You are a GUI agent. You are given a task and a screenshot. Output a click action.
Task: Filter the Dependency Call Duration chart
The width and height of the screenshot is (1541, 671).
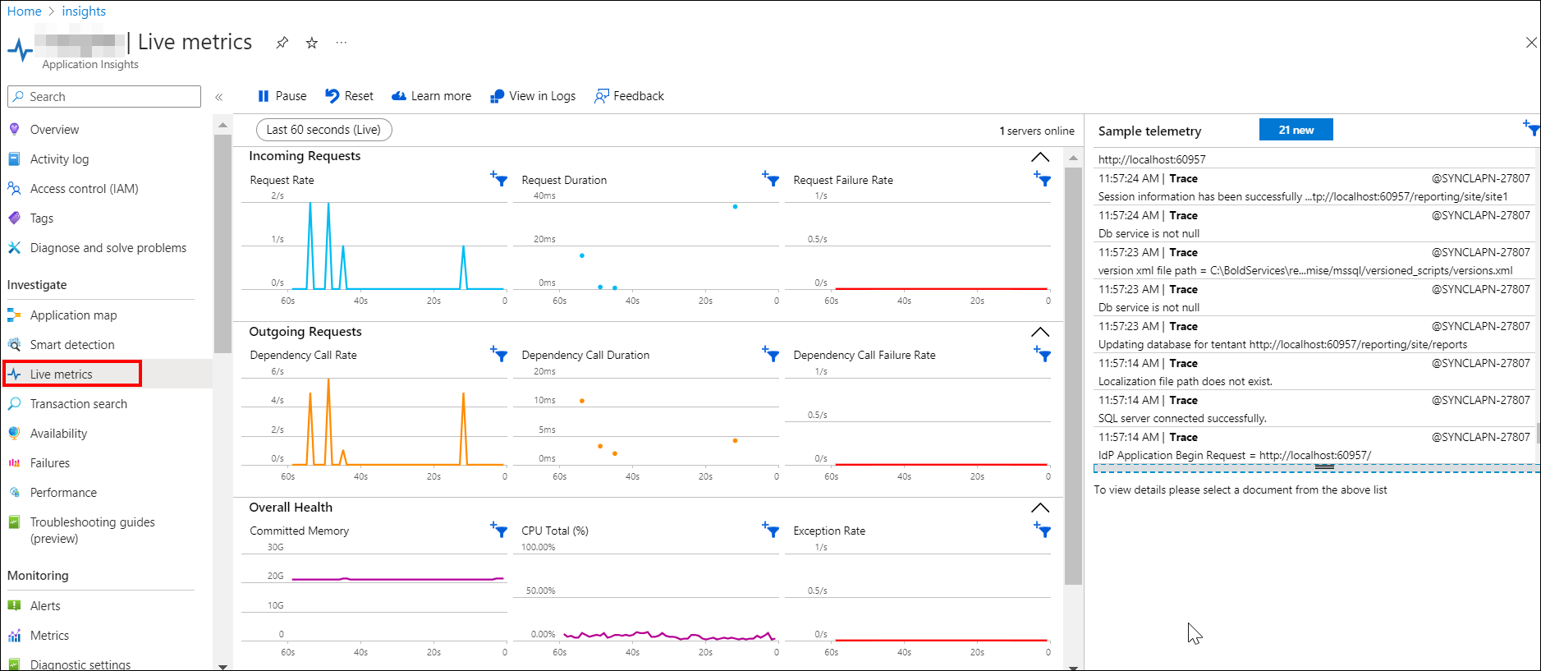click(x=770, y=354)
